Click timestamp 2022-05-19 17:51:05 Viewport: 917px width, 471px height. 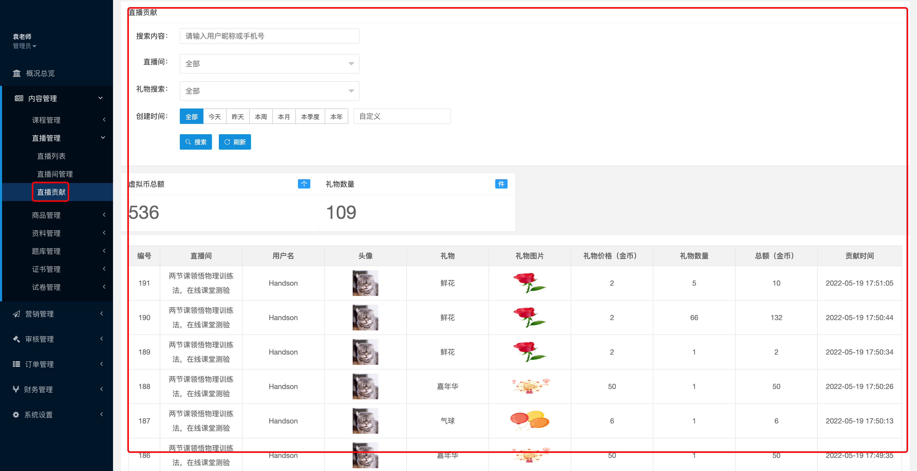859,283
